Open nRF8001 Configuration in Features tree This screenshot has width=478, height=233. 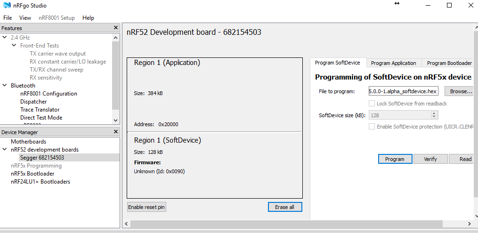click(49, 94)
